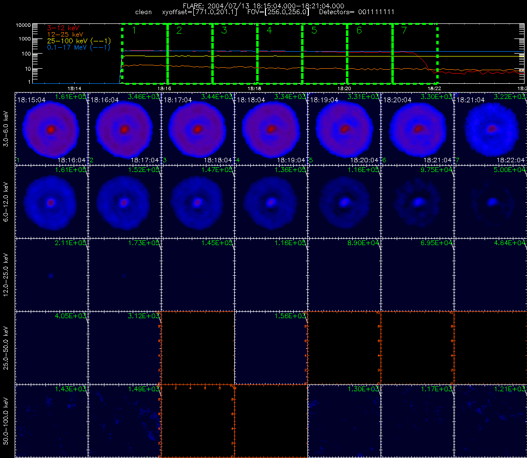The height and width of the screenshot is (458, 527).
Task: Select the orange '12-25 keV' legend entry
Action: point(65,34)
